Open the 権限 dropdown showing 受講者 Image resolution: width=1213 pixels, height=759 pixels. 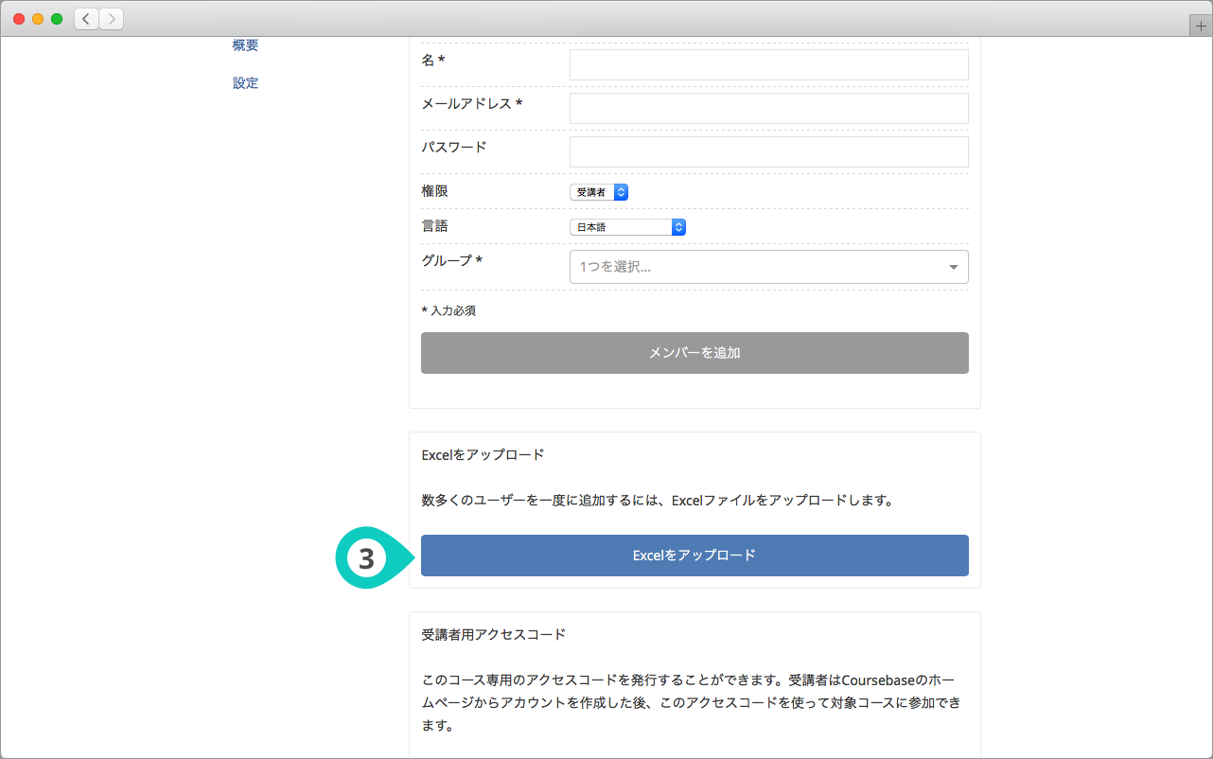click(598, 192)
